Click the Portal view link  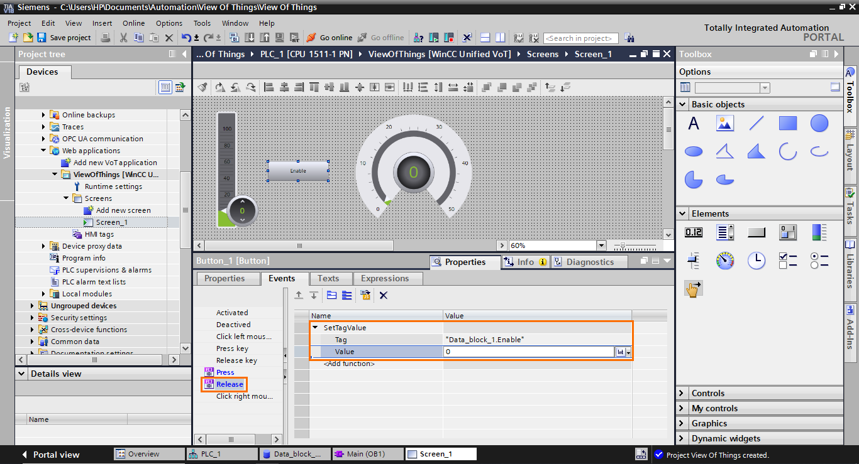[x=50, y=455]
